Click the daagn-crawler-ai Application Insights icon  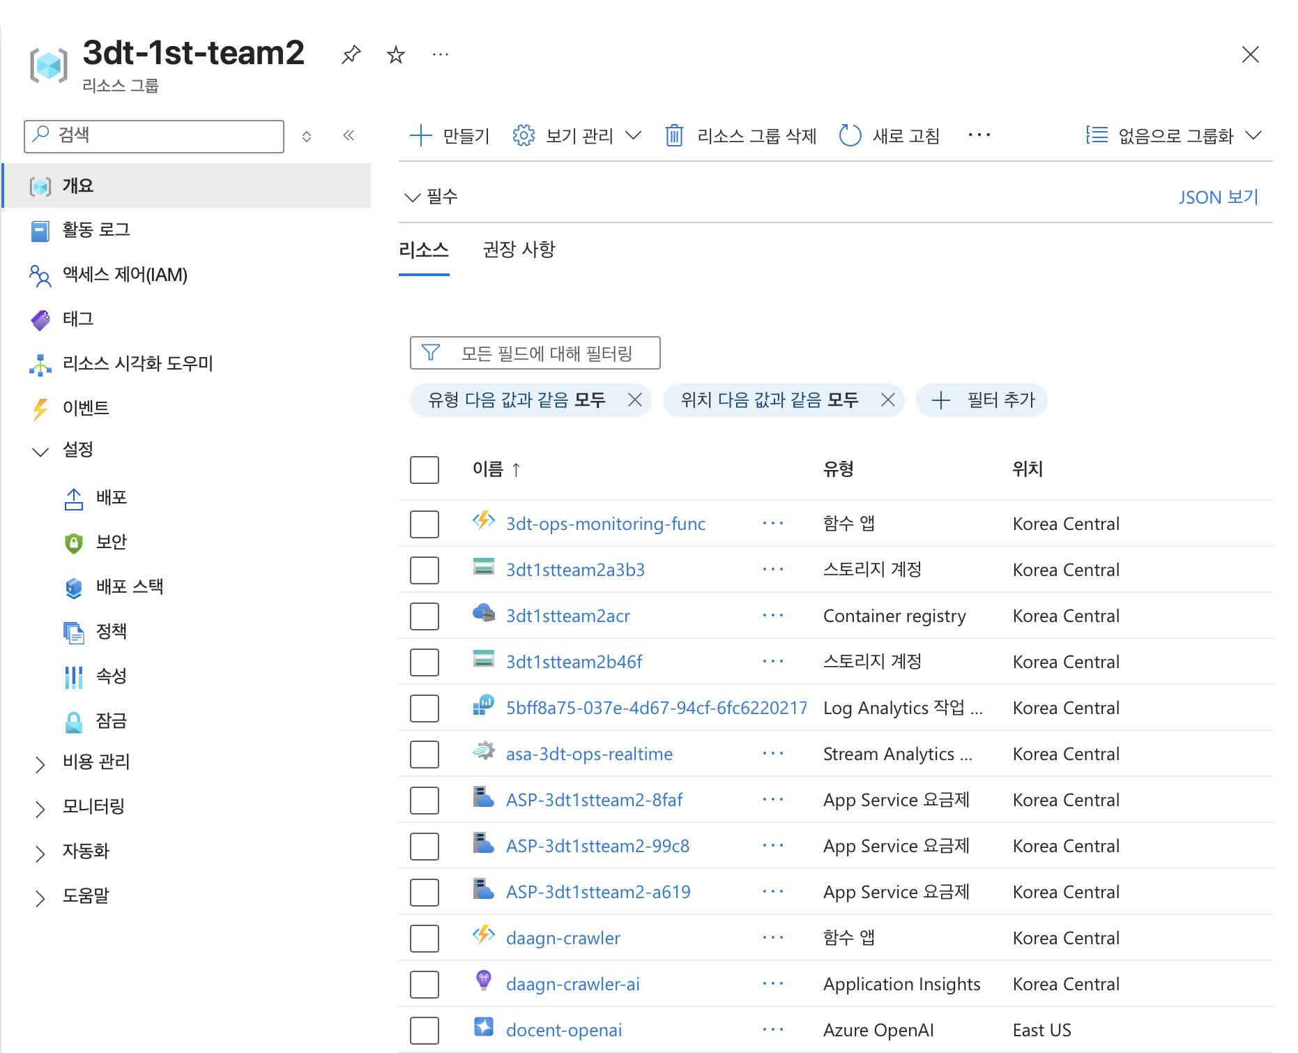point(484,980)
